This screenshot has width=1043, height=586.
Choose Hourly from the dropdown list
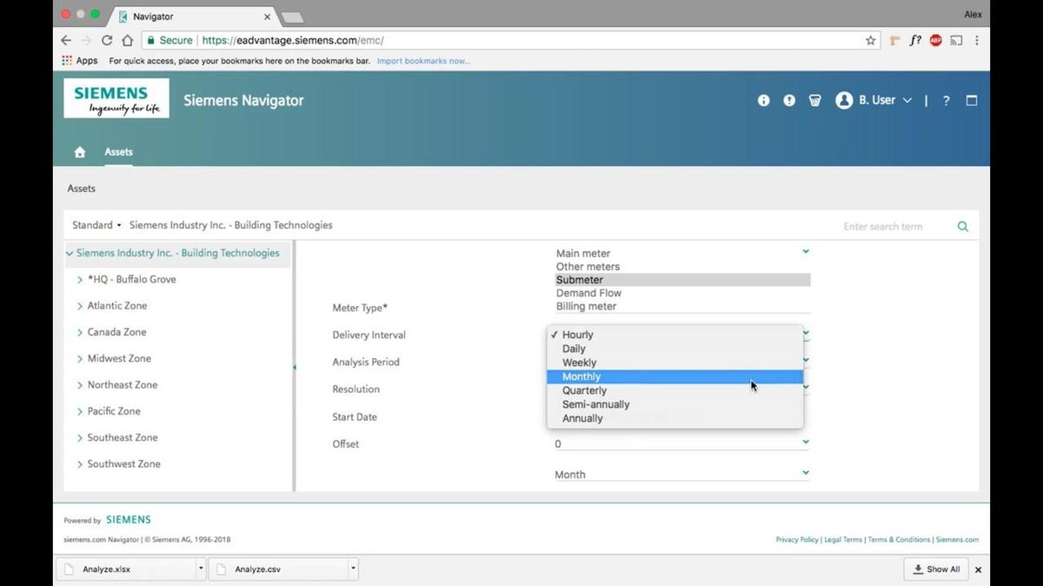point(674,335)
